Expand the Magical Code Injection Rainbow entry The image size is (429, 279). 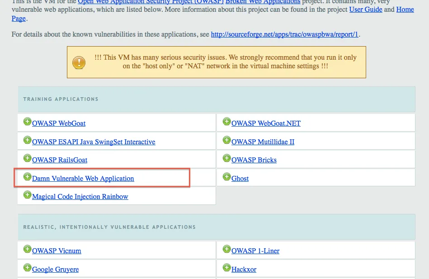pos(27,195)
